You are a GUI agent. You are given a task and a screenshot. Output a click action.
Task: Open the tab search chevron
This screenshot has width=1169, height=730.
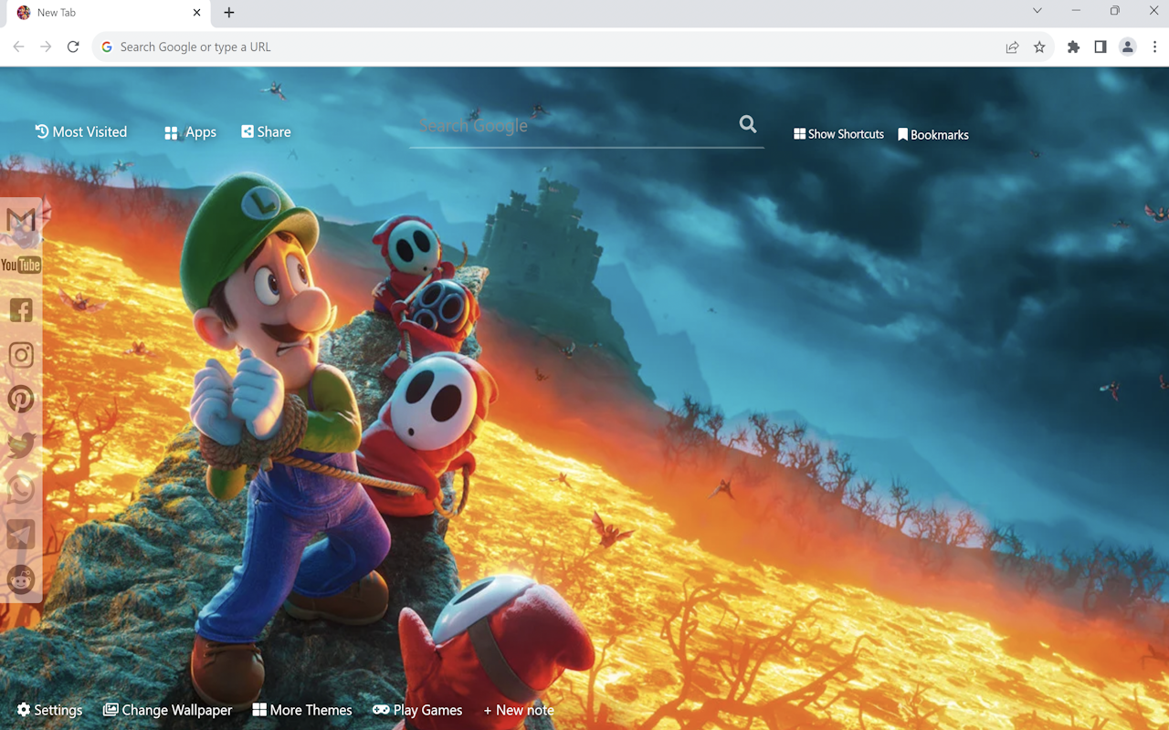[x=1037, y=11]
